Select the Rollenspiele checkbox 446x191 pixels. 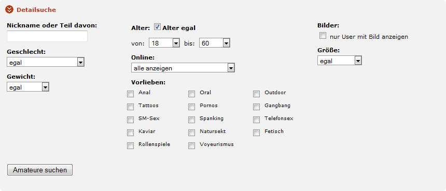tap(130, 146)
